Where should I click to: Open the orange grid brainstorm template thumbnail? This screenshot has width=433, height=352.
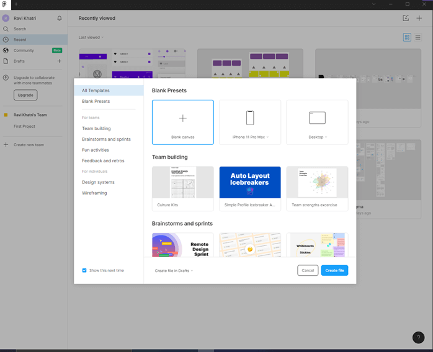click(250, 245)
